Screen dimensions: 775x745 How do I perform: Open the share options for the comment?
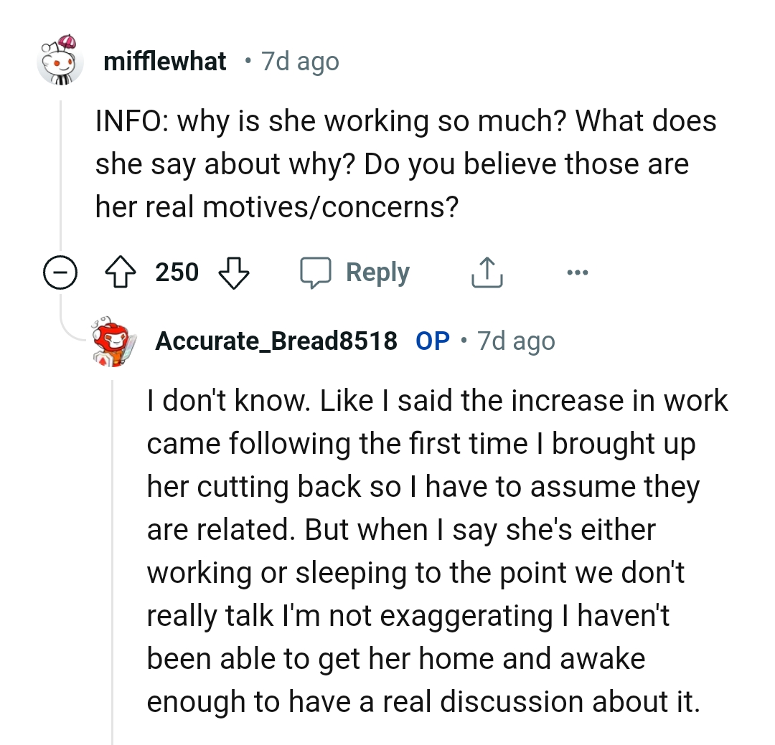tap(487, 272)
